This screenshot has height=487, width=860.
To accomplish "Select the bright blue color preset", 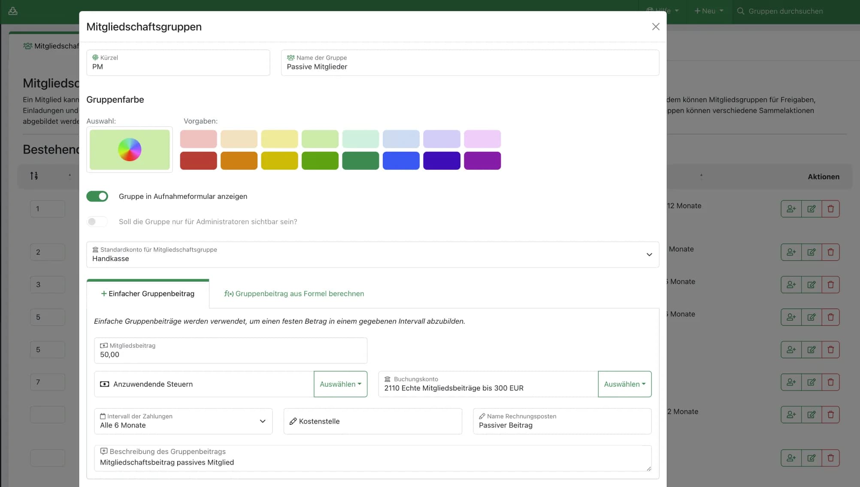I will [x=401, y=161].
